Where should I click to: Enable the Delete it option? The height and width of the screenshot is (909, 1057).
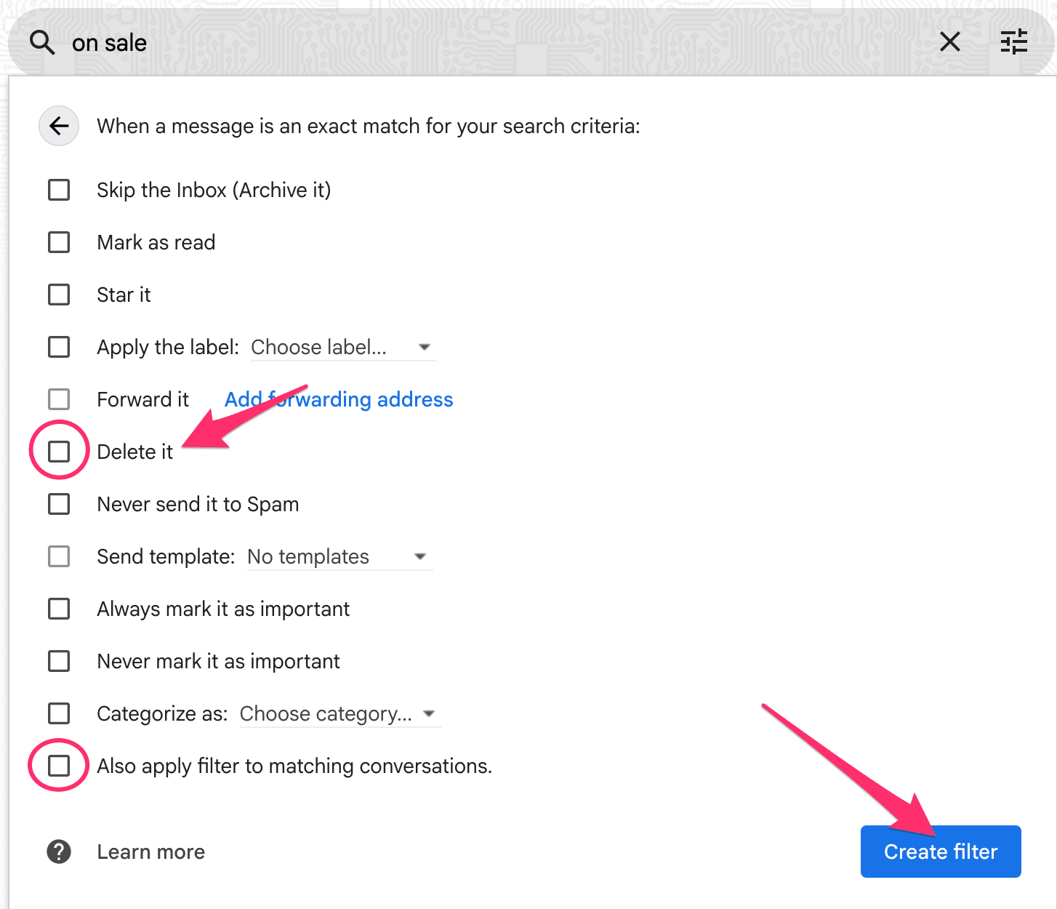click(59, 451)
